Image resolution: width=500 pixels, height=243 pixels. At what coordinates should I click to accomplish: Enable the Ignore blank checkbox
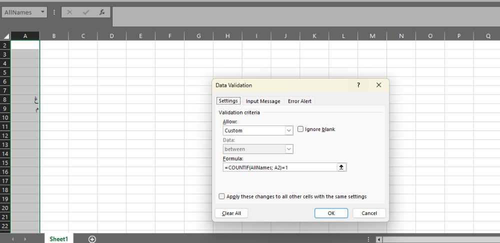[300, 129]
